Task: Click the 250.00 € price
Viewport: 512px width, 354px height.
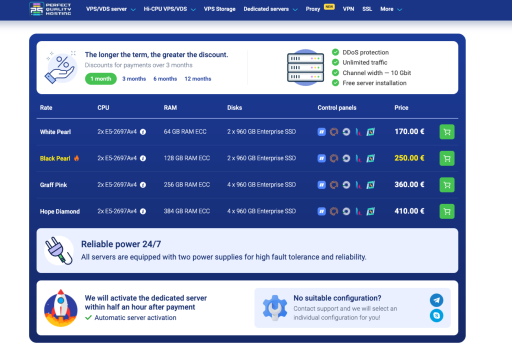Action: coord(409,158)
